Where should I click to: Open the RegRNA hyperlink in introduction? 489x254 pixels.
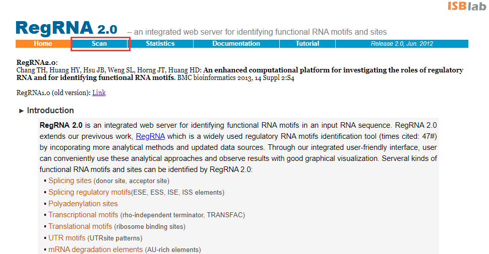(150, 136)
